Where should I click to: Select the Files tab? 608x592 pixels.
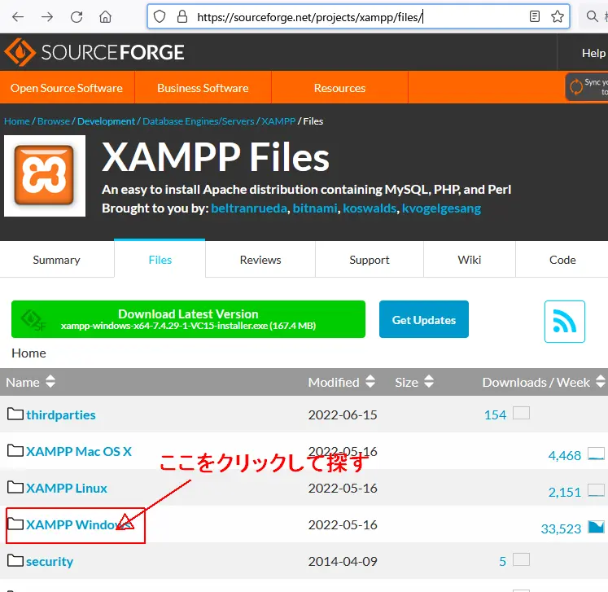pos(160,260)
